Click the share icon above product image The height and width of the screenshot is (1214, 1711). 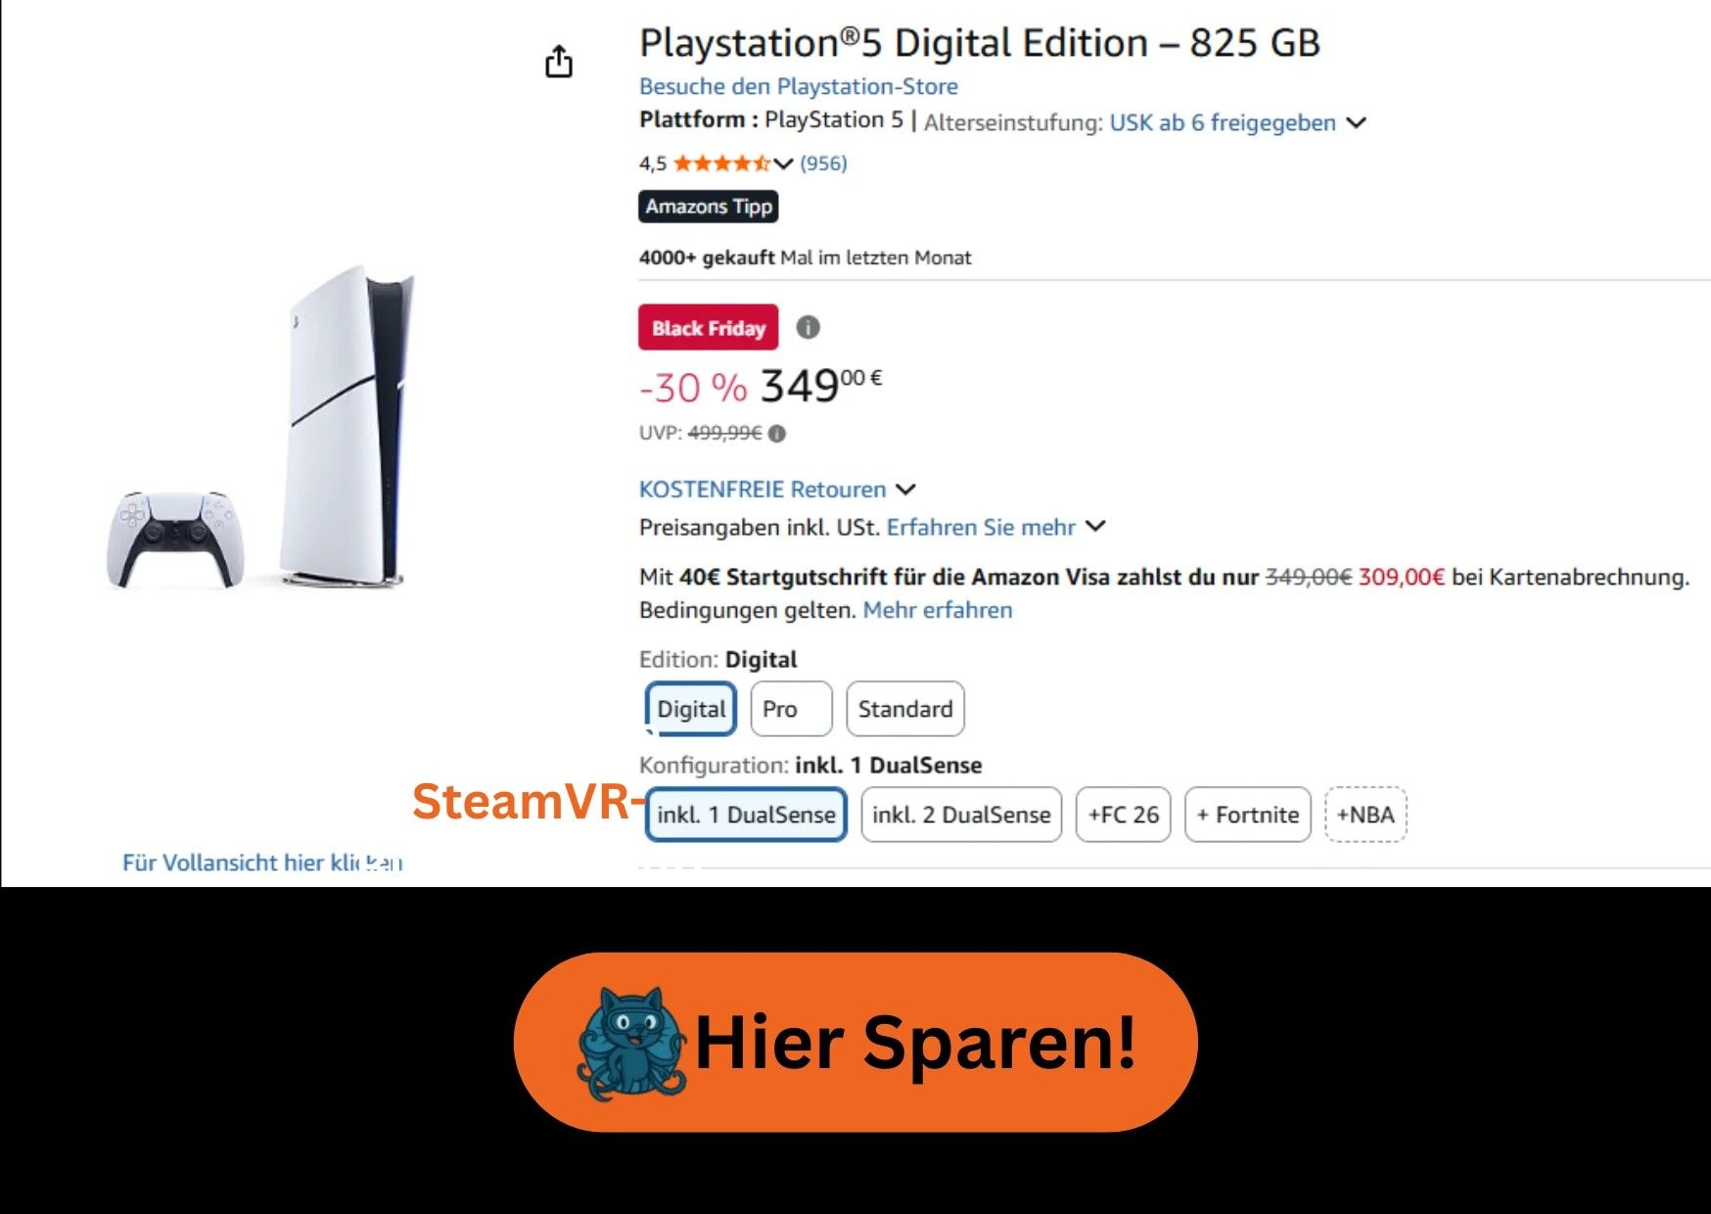[x=559, y=61]
